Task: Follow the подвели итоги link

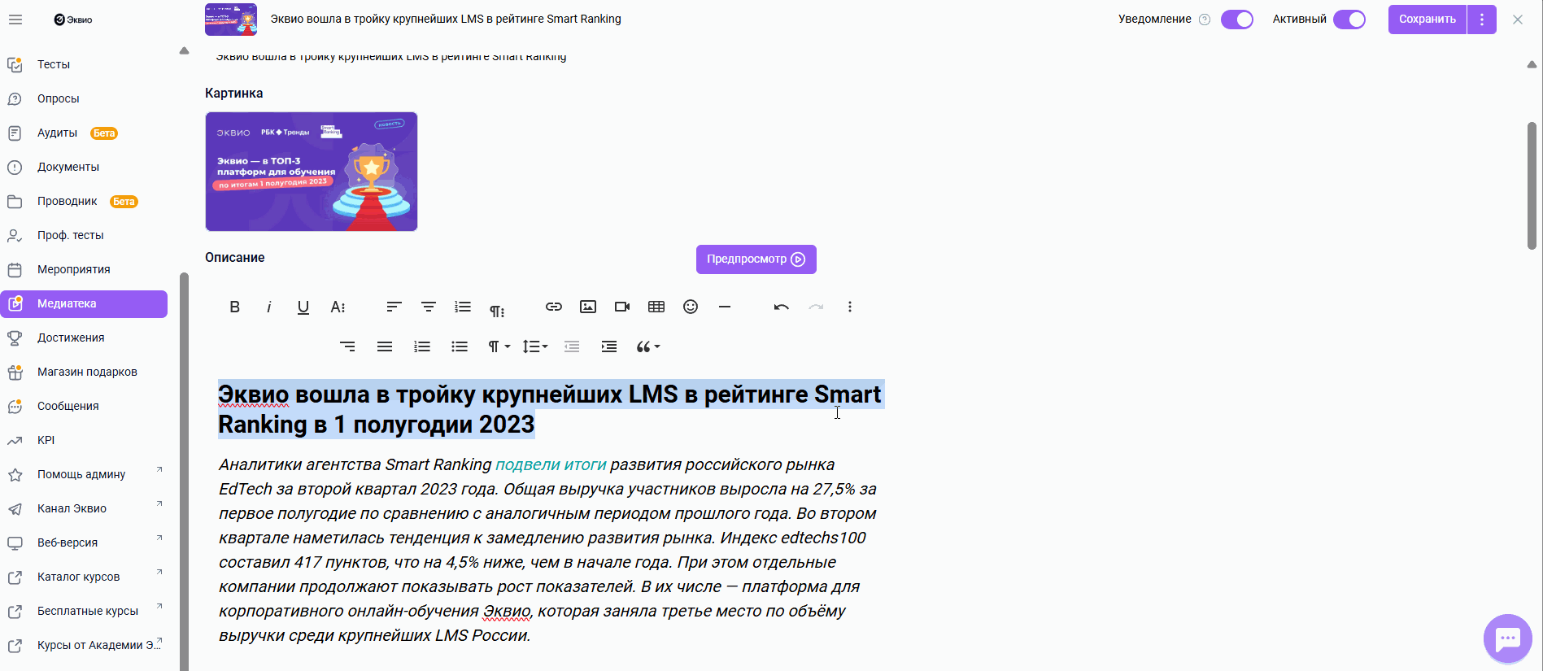Action: (x=551, y=464)
